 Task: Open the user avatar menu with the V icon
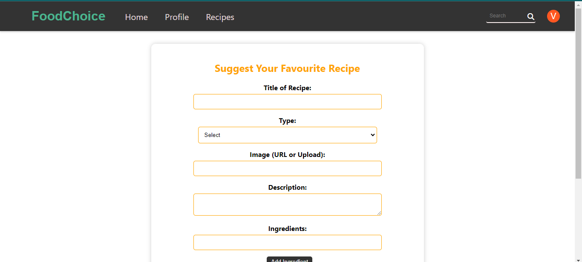point(553,16)
